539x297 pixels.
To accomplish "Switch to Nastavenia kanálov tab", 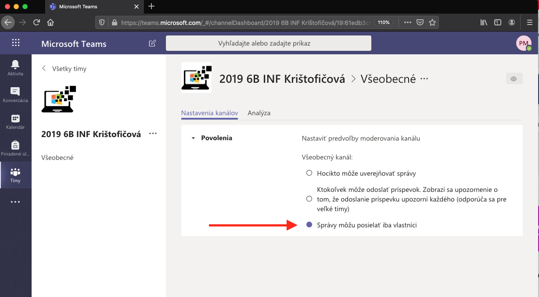I will point(209,113).
